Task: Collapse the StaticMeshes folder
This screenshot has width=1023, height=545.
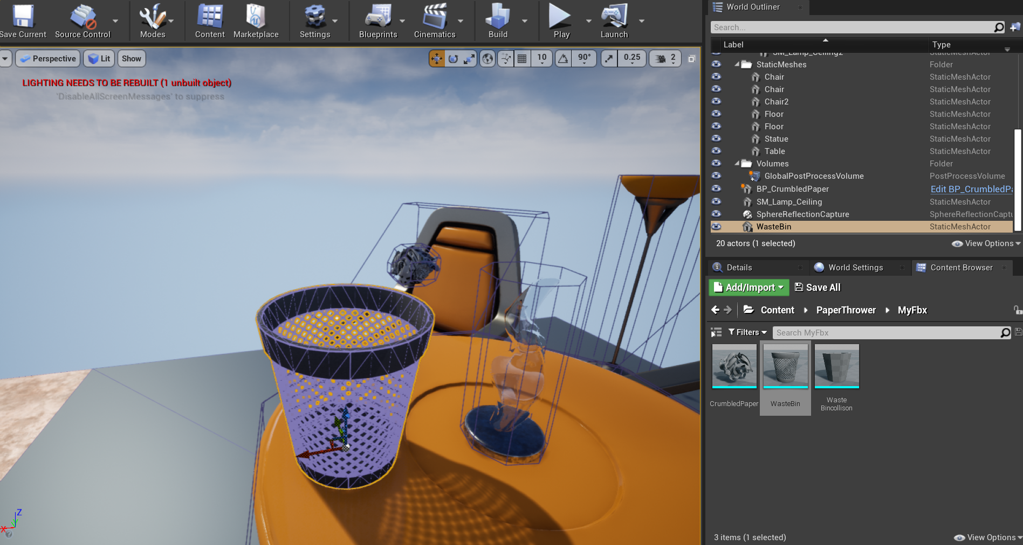Action: (737, 65)
